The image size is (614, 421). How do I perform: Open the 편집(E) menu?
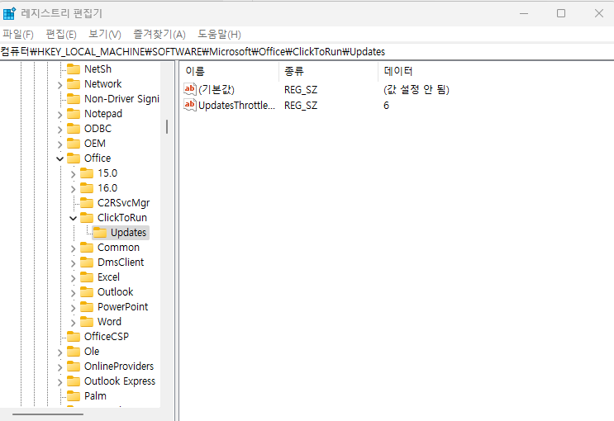point(61,35)
